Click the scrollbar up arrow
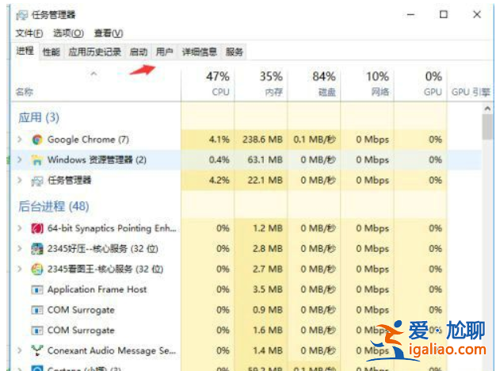The image size is (496, 371). (x=487, y=109)
